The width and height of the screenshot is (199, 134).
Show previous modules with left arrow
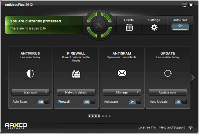6,77
